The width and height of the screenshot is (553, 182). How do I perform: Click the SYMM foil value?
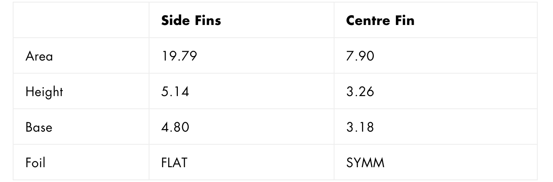pyautogui.click(x=365, y=163)
